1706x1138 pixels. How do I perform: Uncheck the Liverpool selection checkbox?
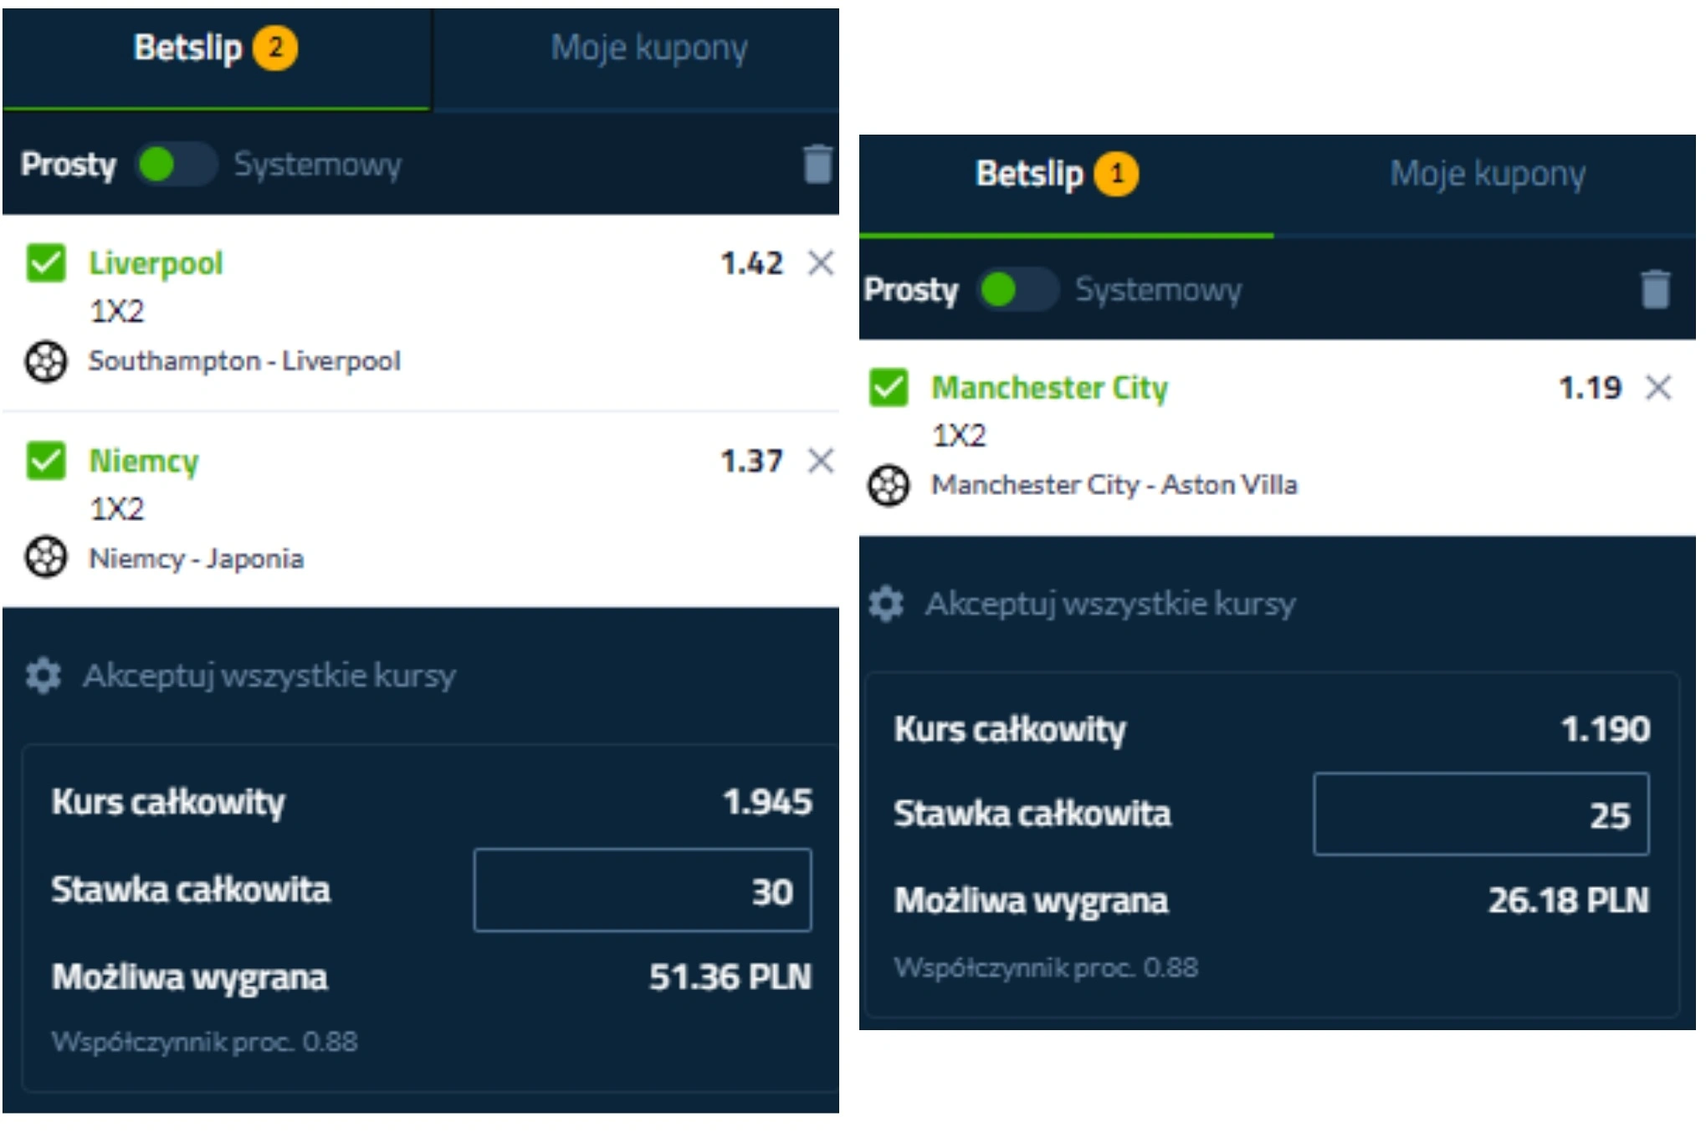coord(46,263)
